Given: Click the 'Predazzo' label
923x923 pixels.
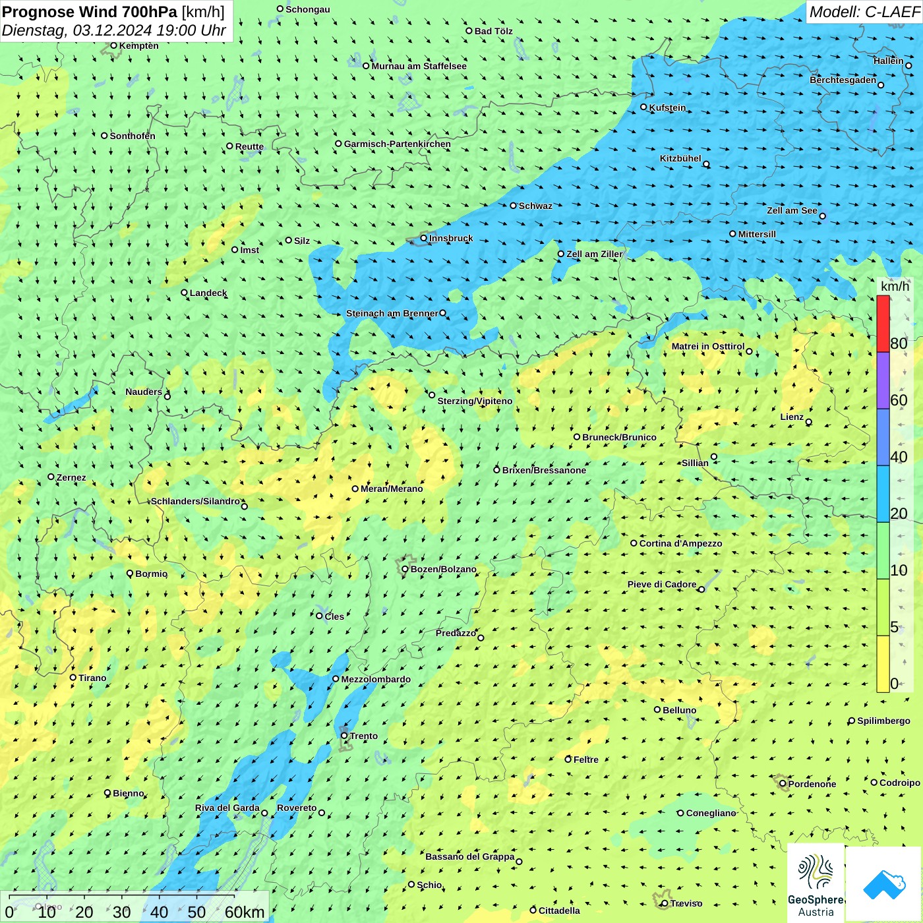Looking at the screenshot, I should 456,633.
